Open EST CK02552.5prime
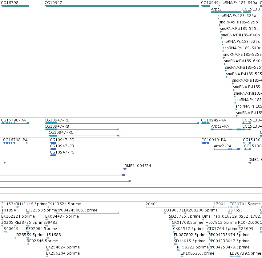Image resolution: width=262 pixels, height=258 pixels. [189, 229]
